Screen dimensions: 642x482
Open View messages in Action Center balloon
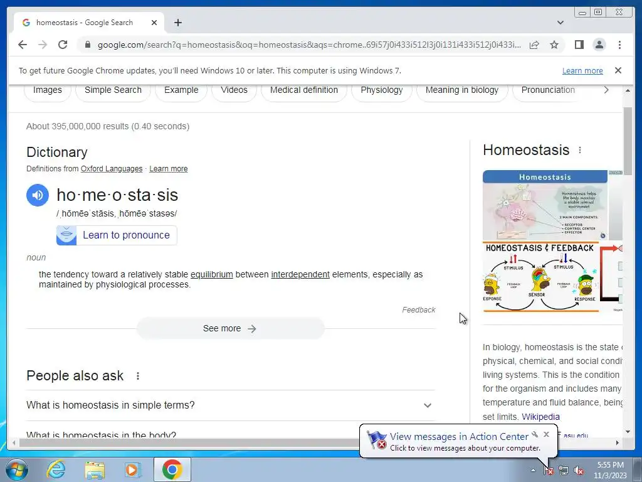pyautogui.click(x=458, y=437)
